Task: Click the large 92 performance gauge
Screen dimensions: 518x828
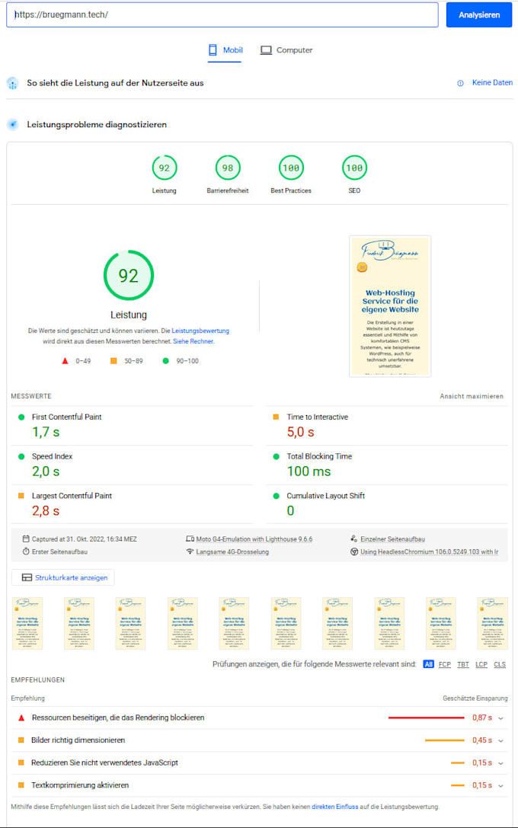Action: 128,275
